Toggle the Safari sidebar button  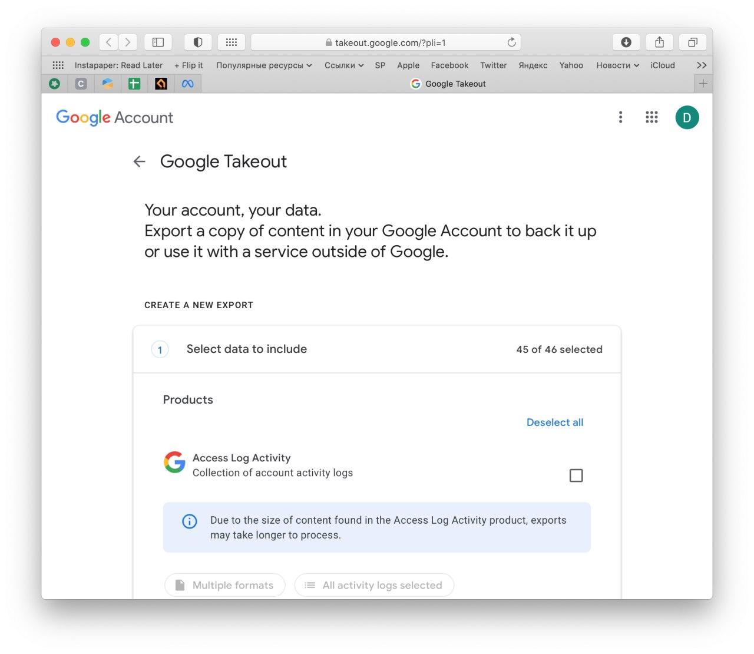click(x=158, y=42)
